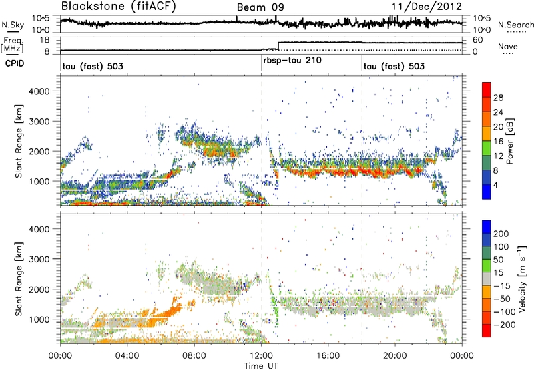Click the 'Nave' legend label
The height and width of the screenshot is (370, 534).
point(507,46)
